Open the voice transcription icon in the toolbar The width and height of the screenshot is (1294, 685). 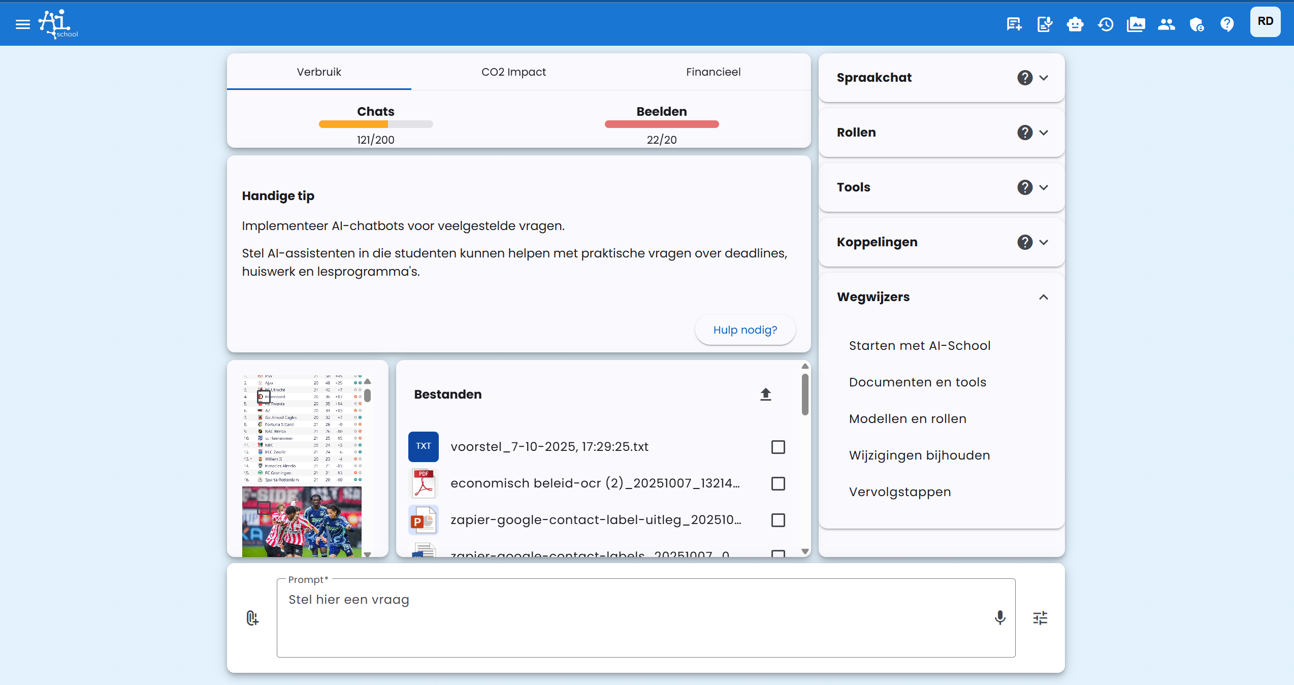[x=1045, y=24]
